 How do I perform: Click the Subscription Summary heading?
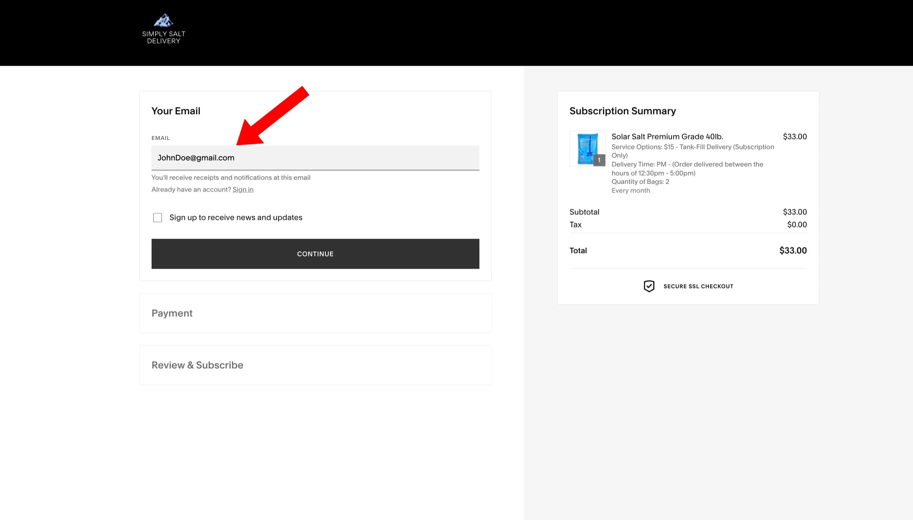(x=622, y=111)
